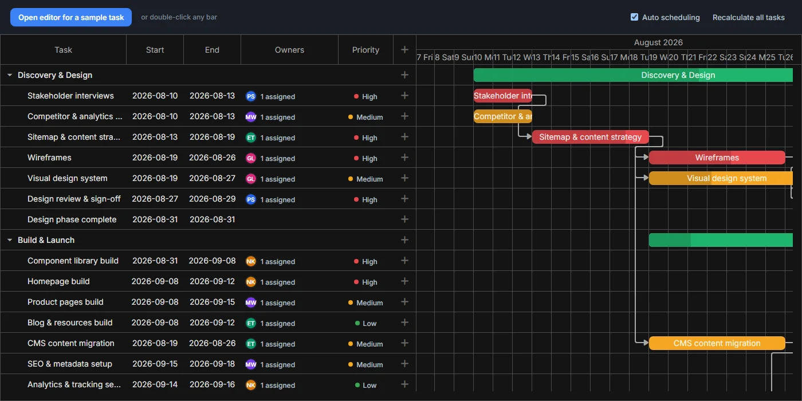802x401 pixels.
Task: Select the CMS content migration gantt bar
Action: click(717, 343)
